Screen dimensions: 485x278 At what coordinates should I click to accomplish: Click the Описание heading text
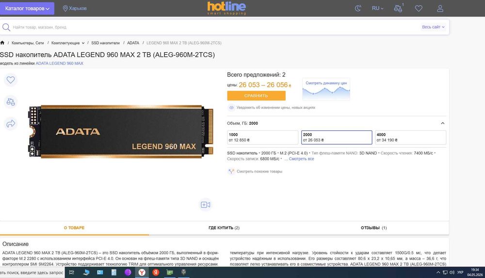16,244
